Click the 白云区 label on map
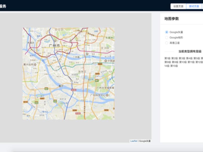Viewport: 203px width, 152px height. click(59, 30)
